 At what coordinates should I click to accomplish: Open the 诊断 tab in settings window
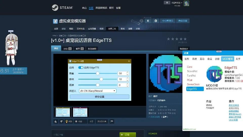tap(217, 59)
